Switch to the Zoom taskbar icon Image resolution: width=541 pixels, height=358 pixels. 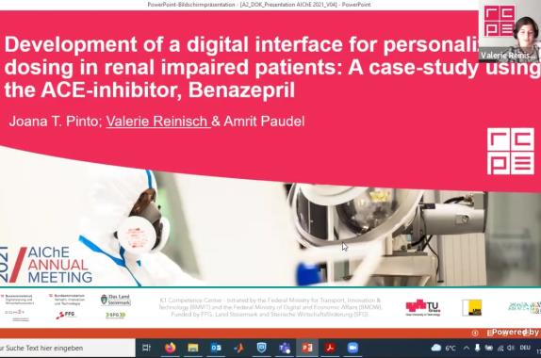[x=352, y=348]
